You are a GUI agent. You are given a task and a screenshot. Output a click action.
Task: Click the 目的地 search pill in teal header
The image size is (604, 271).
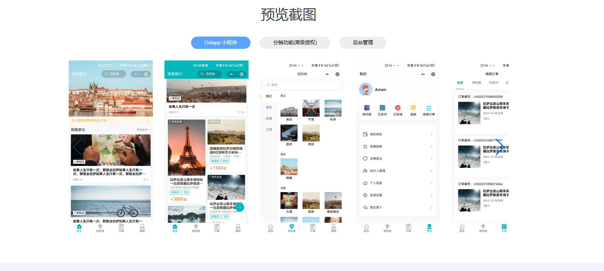pyautogui.click(x=210, y=74)
